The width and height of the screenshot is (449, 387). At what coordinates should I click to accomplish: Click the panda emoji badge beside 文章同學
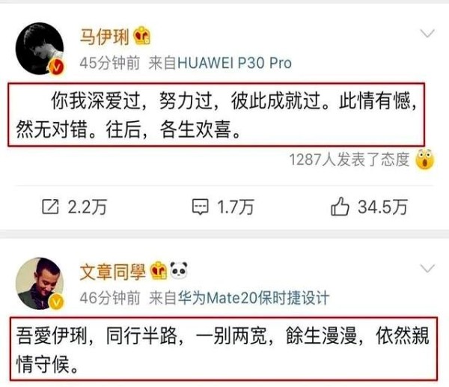179,269
